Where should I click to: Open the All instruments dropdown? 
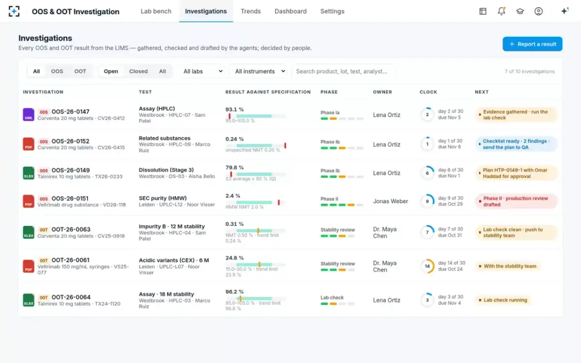[x=258, y=71]
